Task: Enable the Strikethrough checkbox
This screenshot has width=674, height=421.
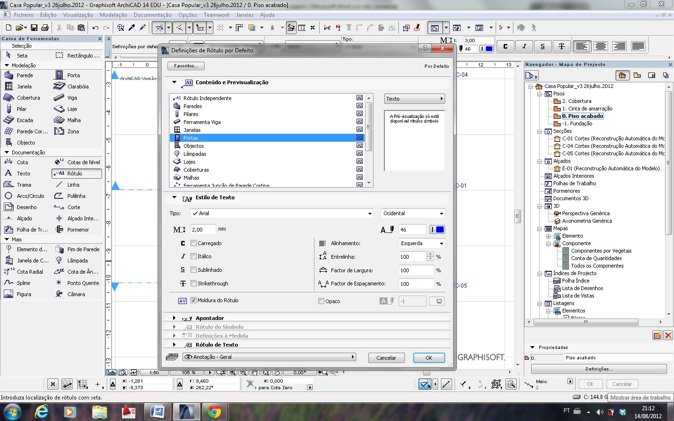Action: [193, 283]
